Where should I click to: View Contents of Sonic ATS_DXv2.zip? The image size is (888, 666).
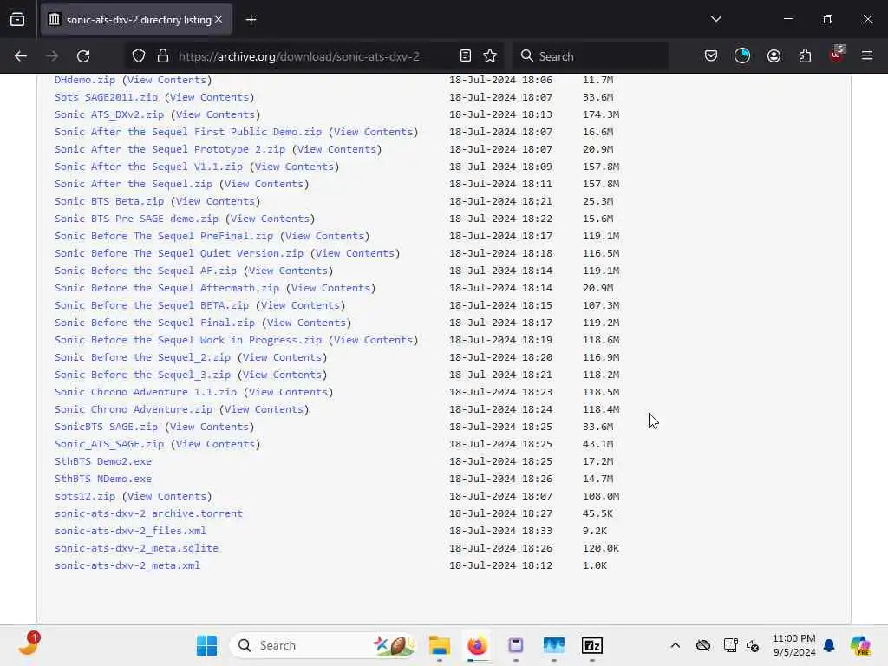click(215, 114)
